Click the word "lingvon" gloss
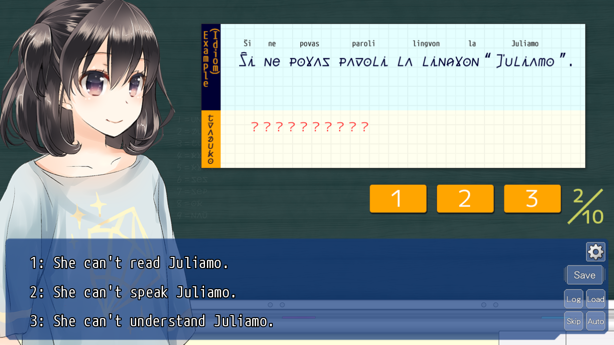Screen dimensions: 614x345 pyautogui.click(x=426, y=44)
